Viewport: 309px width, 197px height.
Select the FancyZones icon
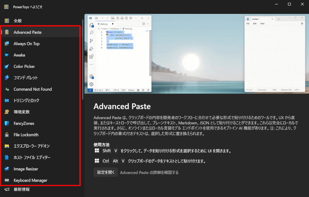(x=7, y=123)
